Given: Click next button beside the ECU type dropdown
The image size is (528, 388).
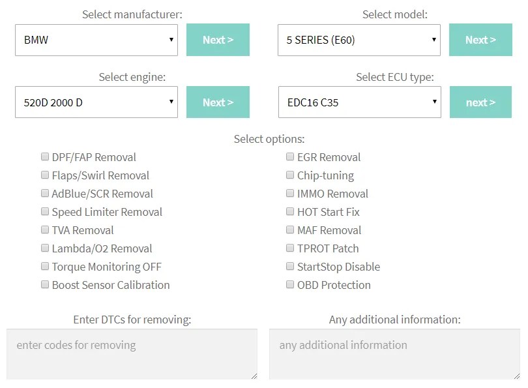Looking at the screenshot, I should click(480, 102).
